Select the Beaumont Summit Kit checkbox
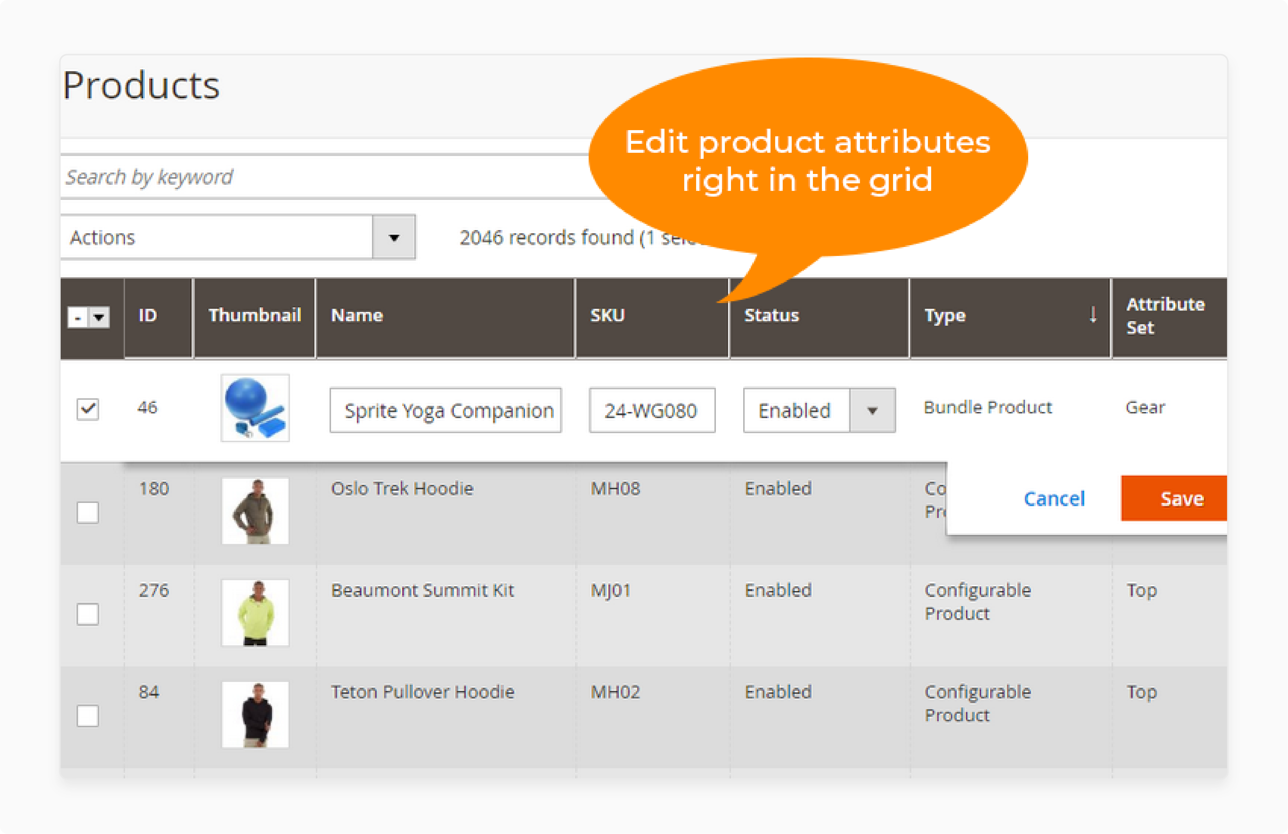Screen dimensions: 1288x834 [x=88, y=614]
